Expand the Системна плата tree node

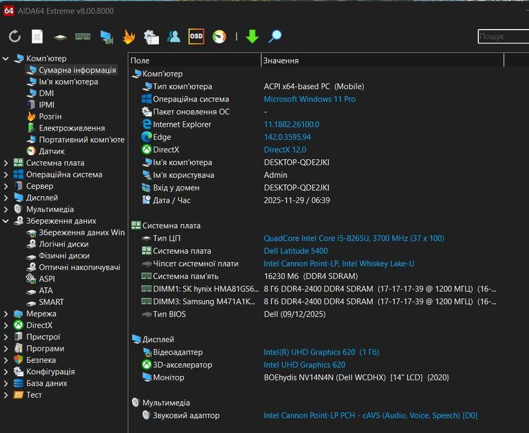point(6,163)
